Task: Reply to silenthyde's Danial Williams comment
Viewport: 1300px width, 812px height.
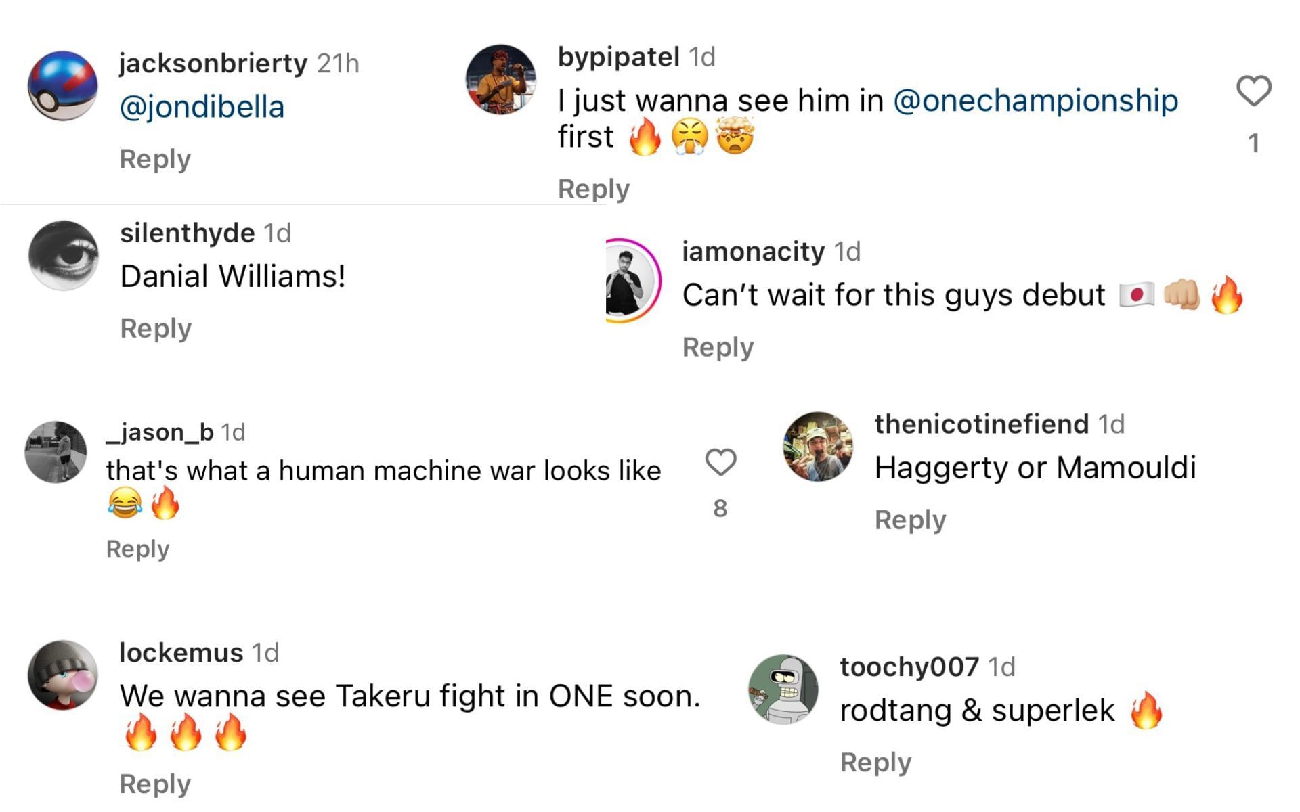Action: pyautogui.click(x=155, y=328)
